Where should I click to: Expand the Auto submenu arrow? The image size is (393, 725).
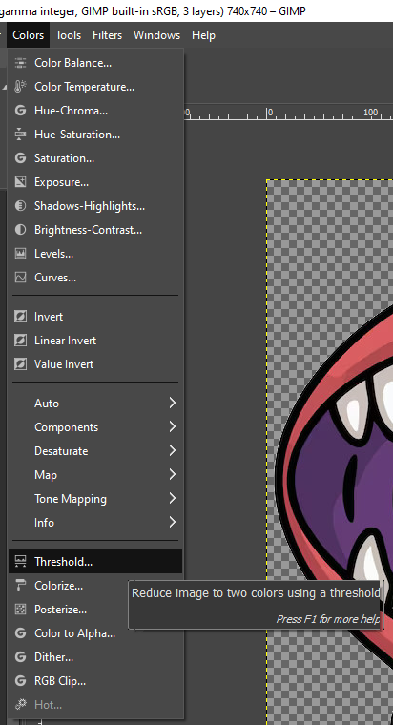pos(172,404)
